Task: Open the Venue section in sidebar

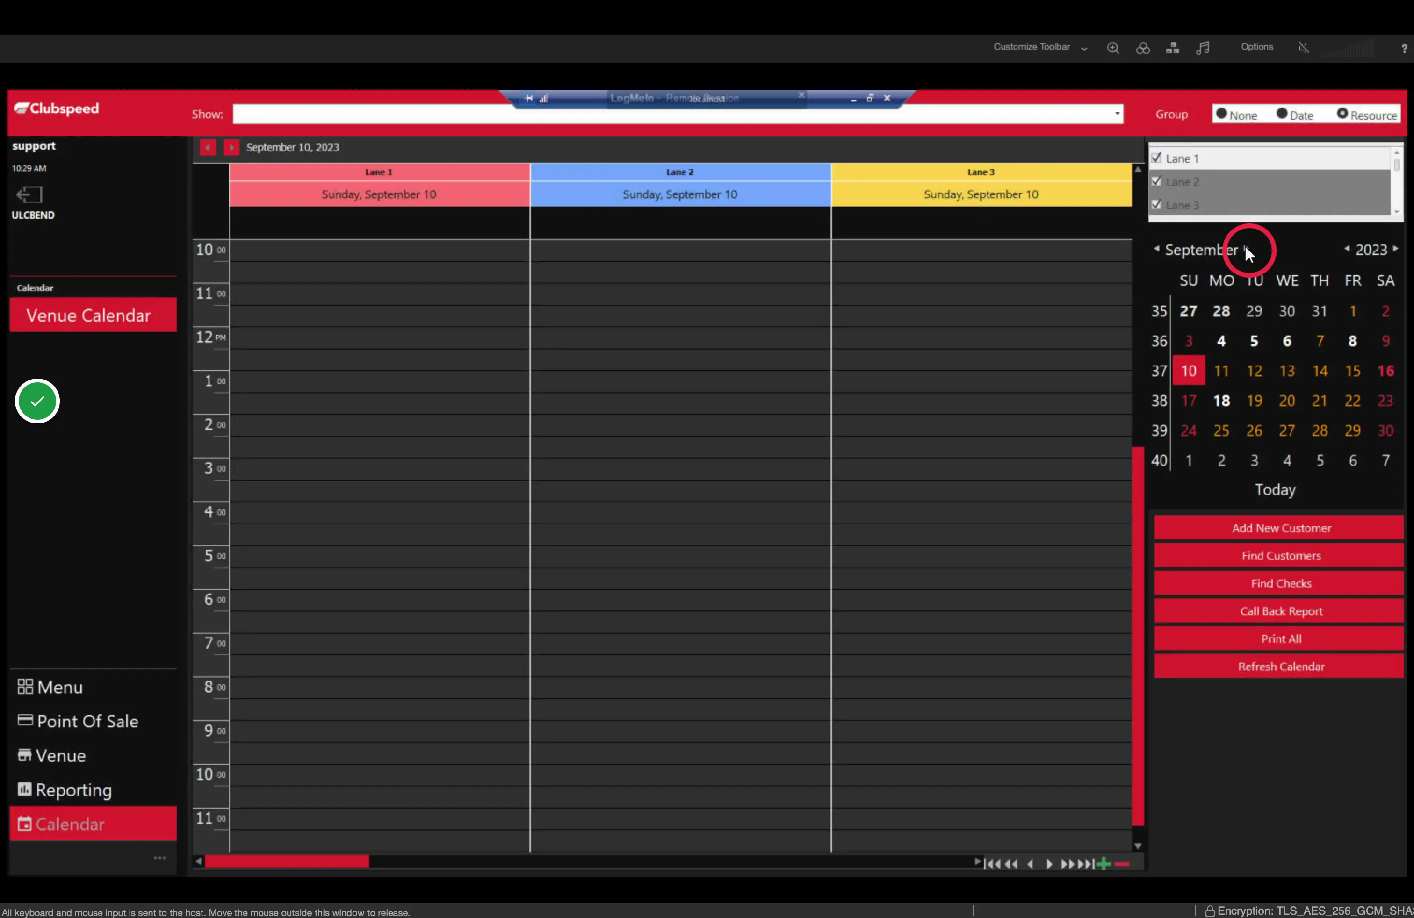Action: click(x=52, y=756)
